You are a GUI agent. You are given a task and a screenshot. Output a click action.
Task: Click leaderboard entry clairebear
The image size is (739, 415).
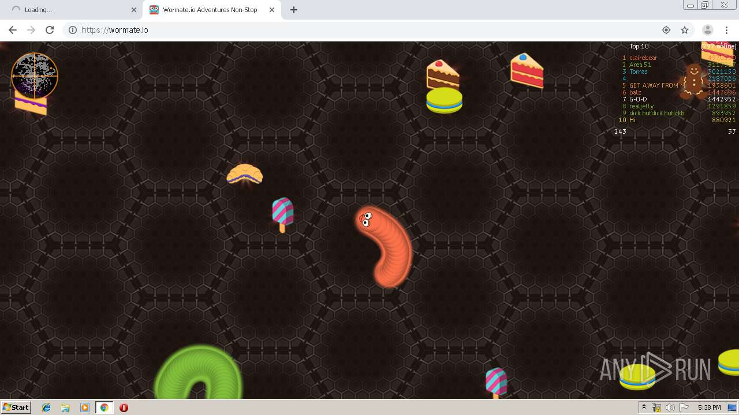[643, 58]
